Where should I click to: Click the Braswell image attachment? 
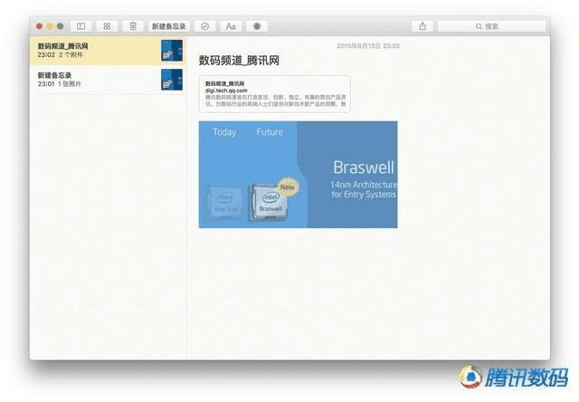(x=298, y=175)
